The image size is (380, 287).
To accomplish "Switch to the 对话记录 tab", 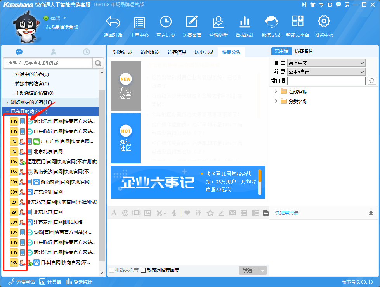I will click(122, 52).
